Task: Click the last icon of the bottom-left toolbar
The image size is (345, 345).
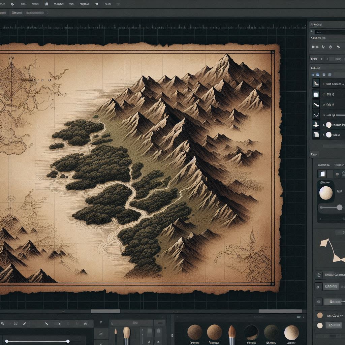Action: coord(86,324)
